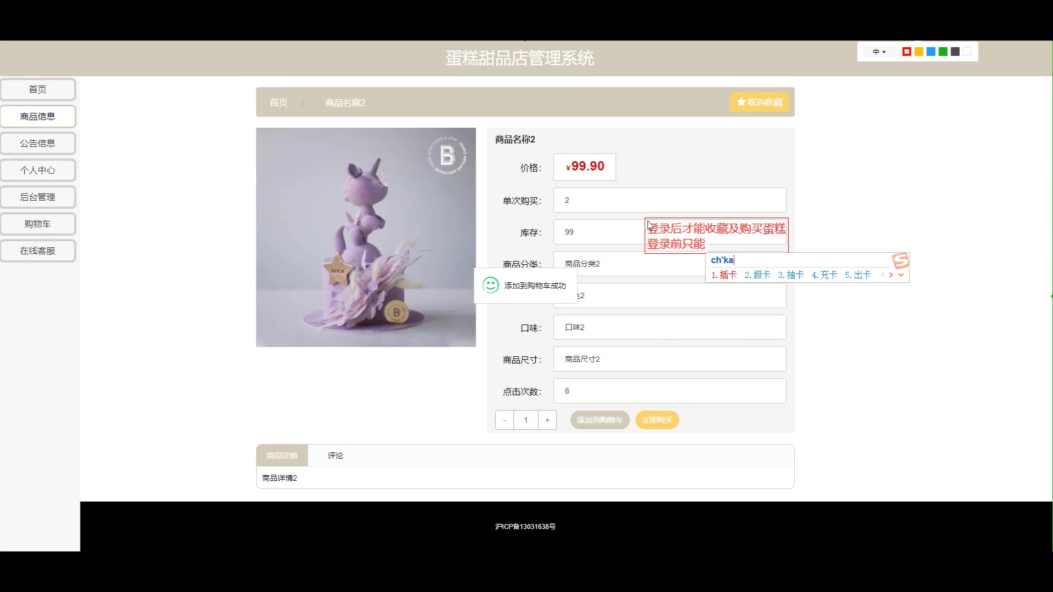Click the 添加到购物车 button

[599, 420]
